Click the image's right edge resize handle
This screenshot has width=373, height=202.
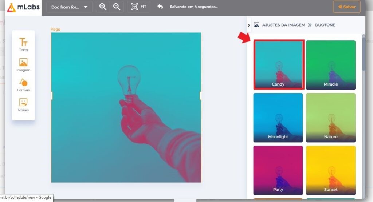(201, 96)
